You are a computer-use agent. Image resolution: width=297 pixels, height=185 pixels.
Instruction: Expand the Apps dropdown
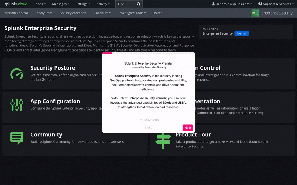tap(41, 4)
